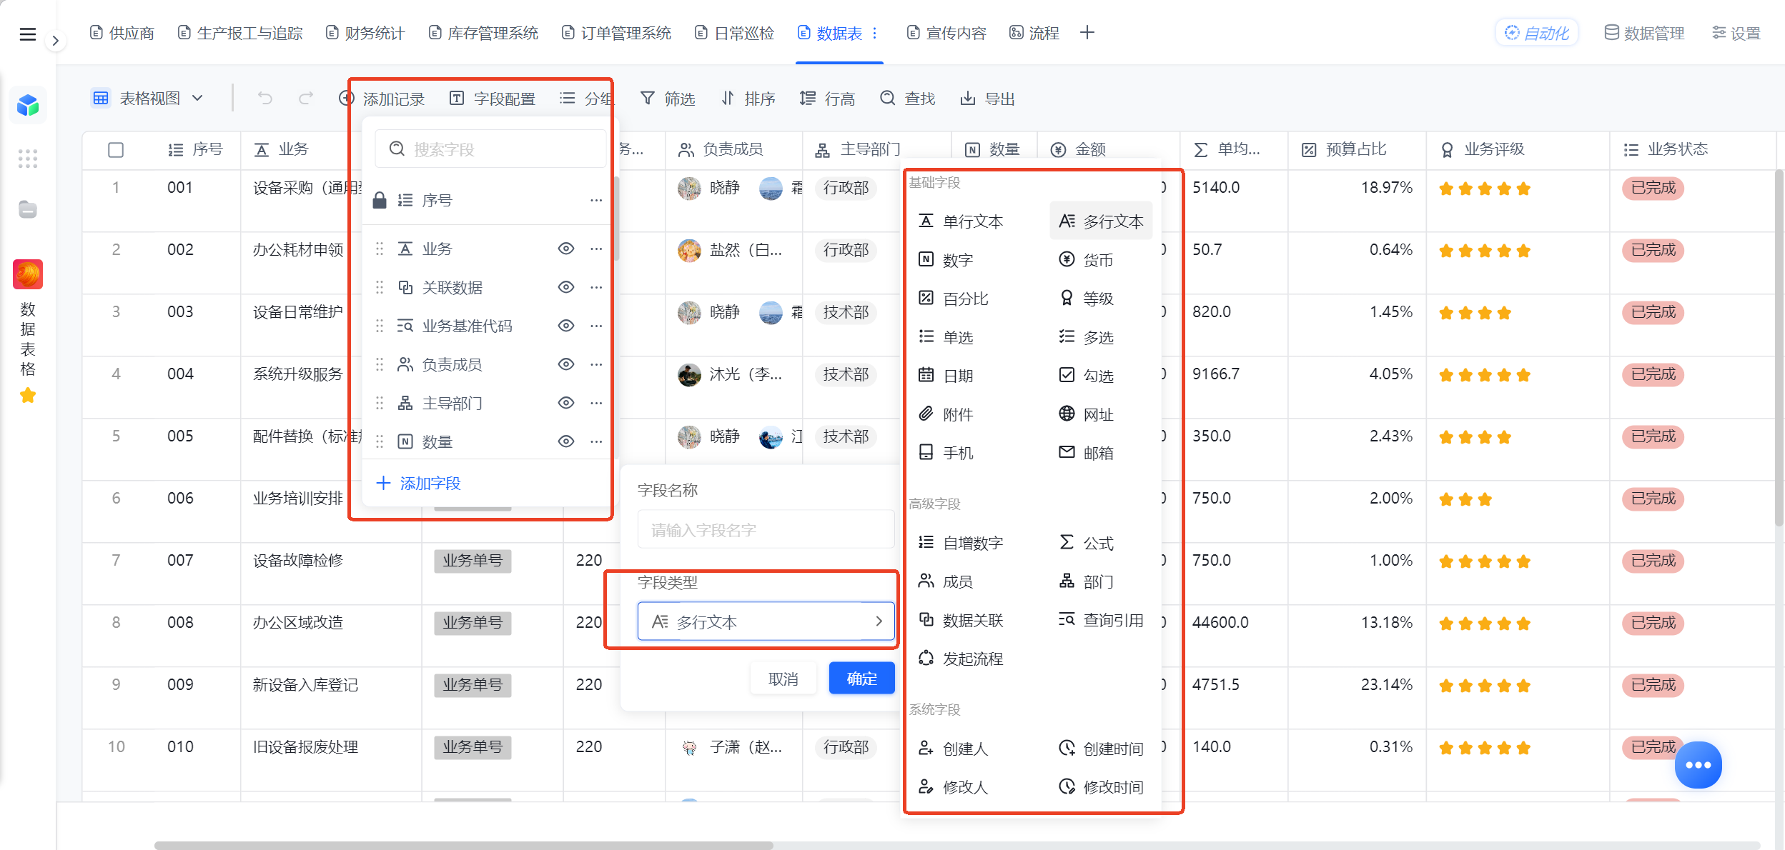This screenshot has height=850, width=1785.
Task: Open more options for 序号 field
Action: click(x=596, y=201)
